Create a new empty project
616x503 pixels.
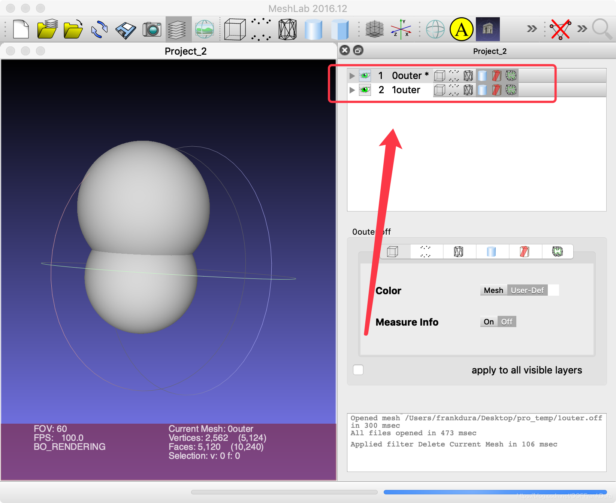coord(21,29)
